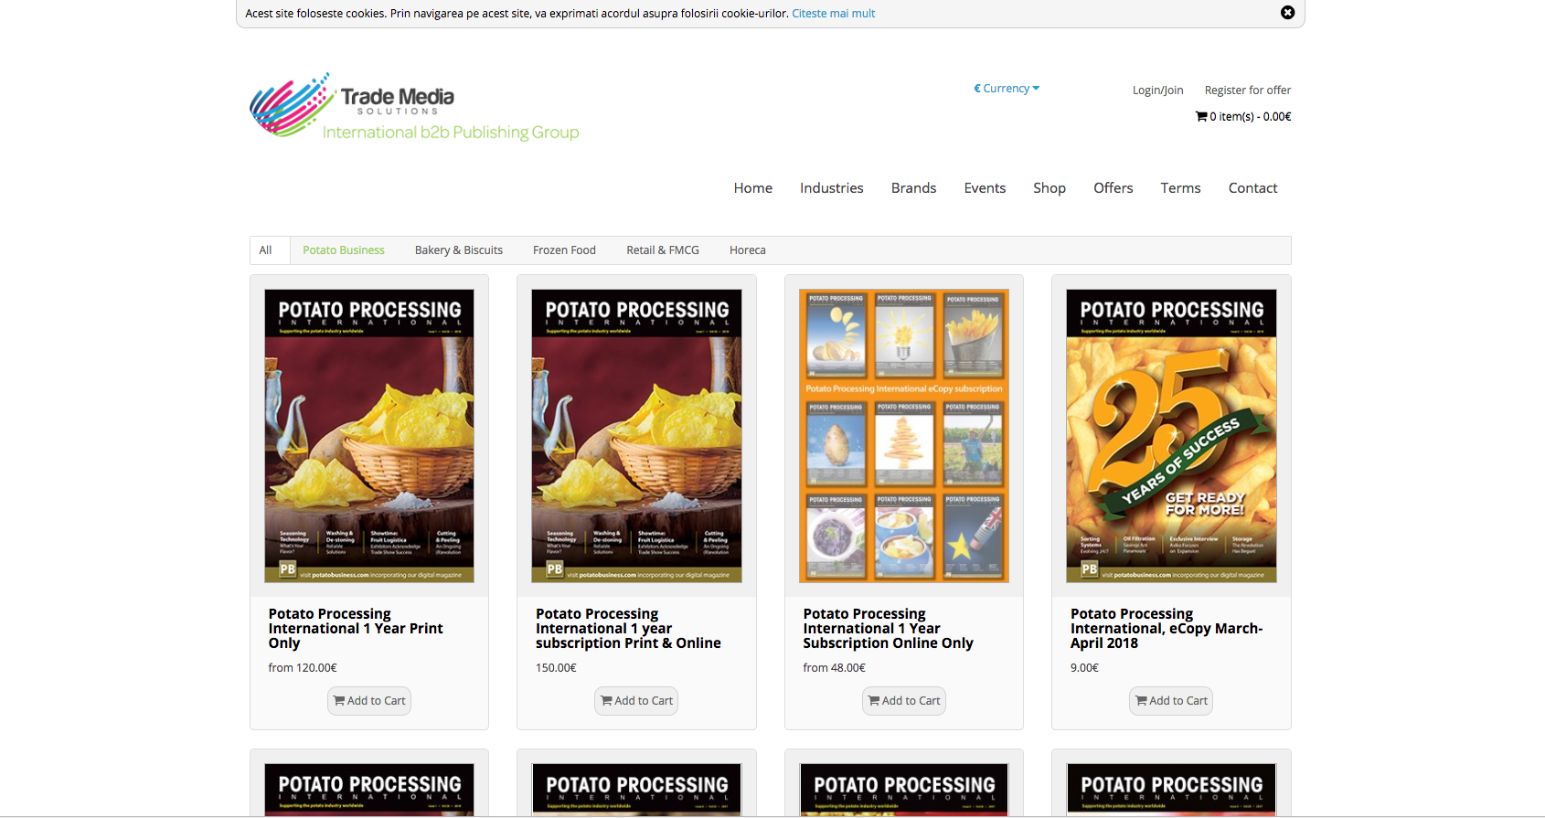Image resolution: width=1545 pixels, height=818 pixels.
Task: Click the Trade Media Solutions logo
Action: pyautogui.click(x=414, y=107)
